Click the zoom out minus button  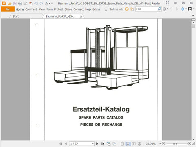(x=163, y=144)
